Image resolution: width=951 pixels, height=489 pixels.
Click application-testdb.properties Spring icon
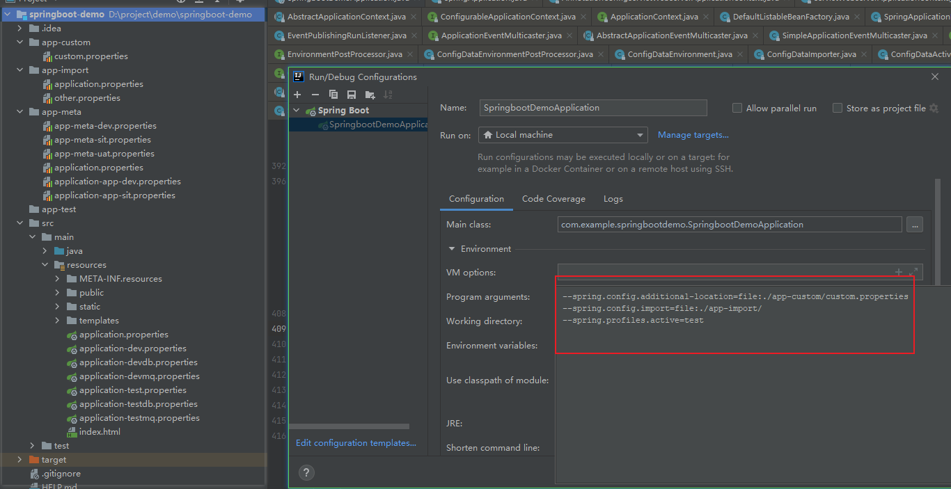(72, 404)
